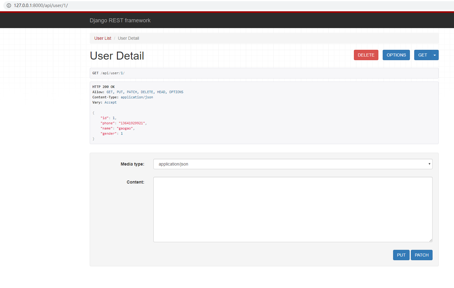
Task: Click the OPTIONS button
Action: coord(396,55)
